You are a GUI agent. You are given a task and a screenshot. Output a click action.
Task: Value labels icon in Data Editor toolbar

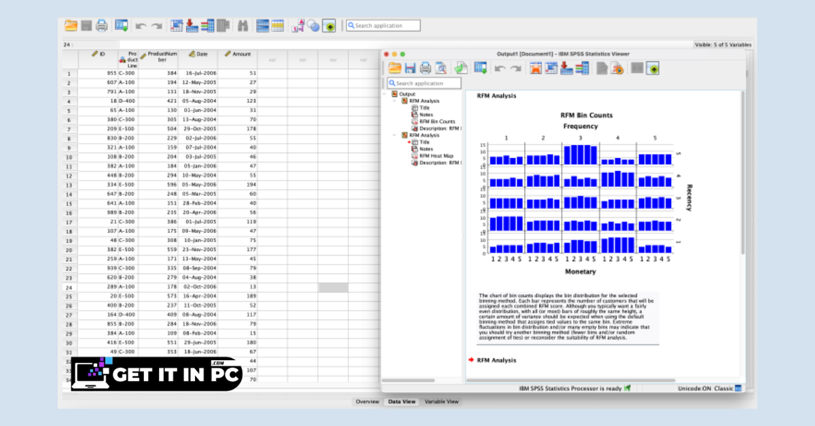point(297,26)
